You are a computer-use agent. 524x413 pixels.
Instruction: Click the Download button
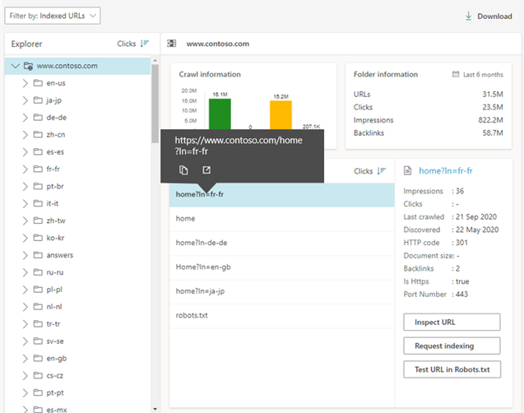pos(489,16)
